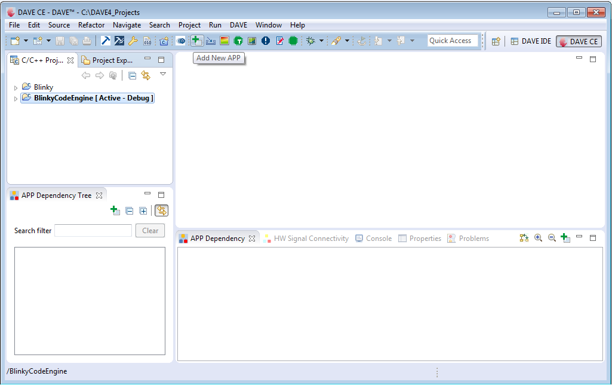Image resolution: width=612 pixels, height=385 pixels.
Task: Switch to DAVE IDE perspective
Action: tap(531, 41)
